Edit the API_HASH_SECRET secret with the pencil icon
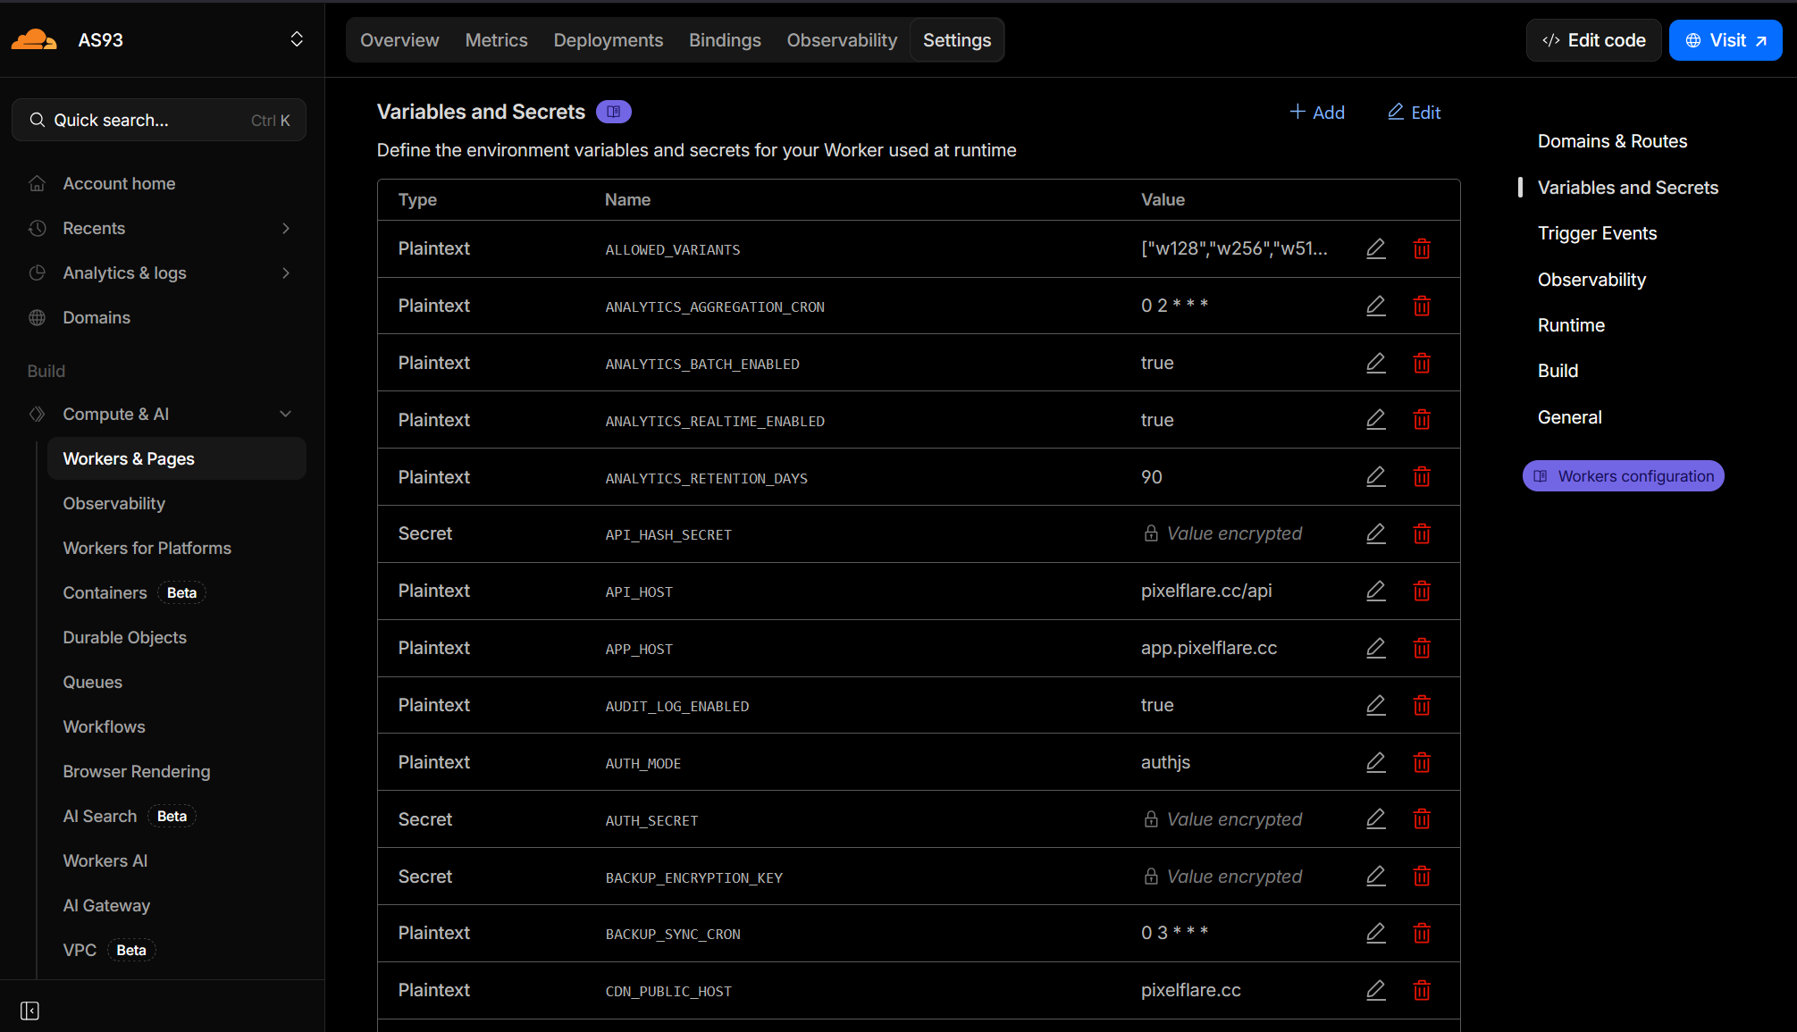Screen dimensions: 1797x1032 tap(1376, 534)
